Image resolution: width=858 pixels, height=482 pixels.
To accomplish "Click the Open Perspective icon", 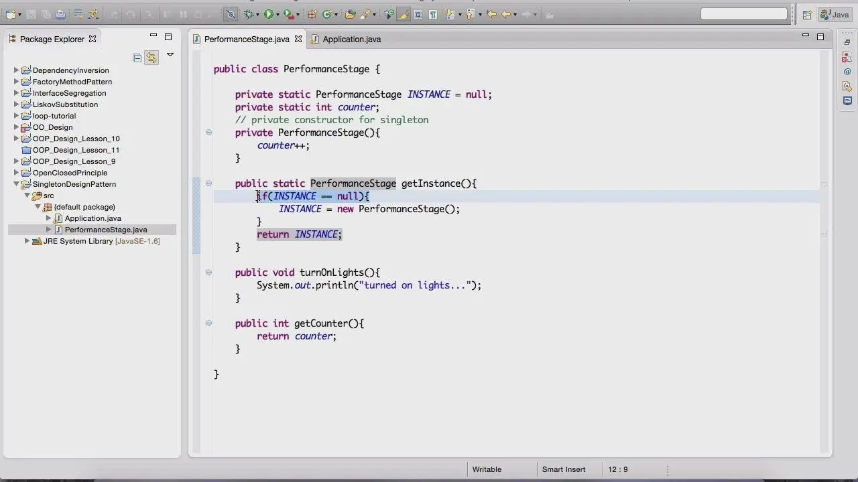I will pyautogui.click(x=807, y=14).
